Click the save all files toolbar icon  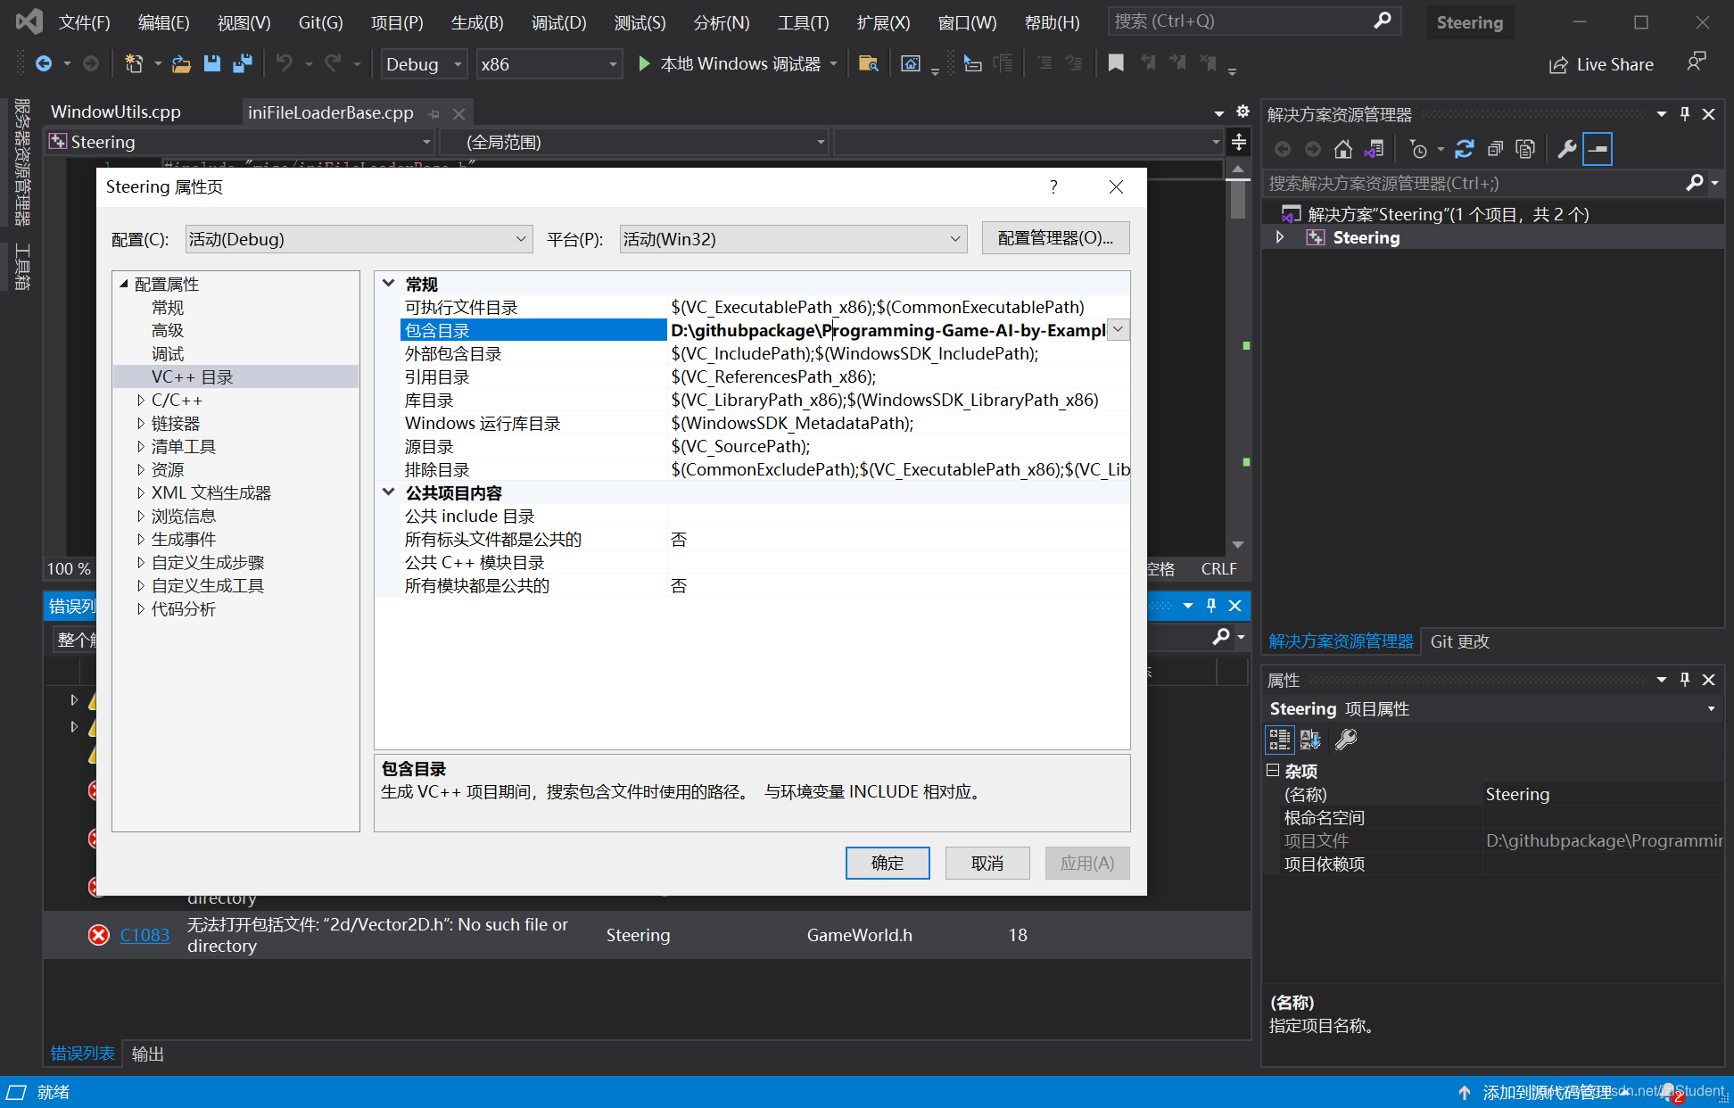245,64
